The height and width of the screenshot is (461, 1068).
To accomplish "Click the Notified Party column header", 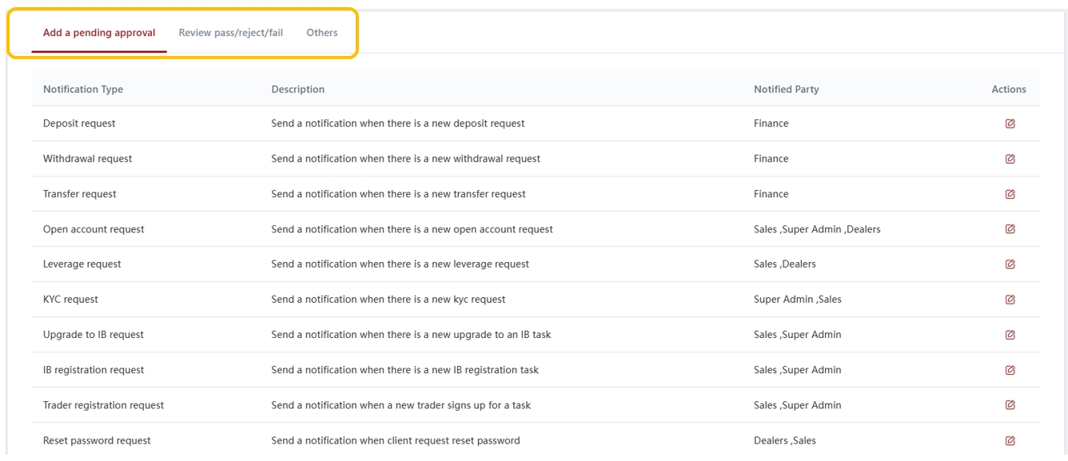I will coord(786,89).
